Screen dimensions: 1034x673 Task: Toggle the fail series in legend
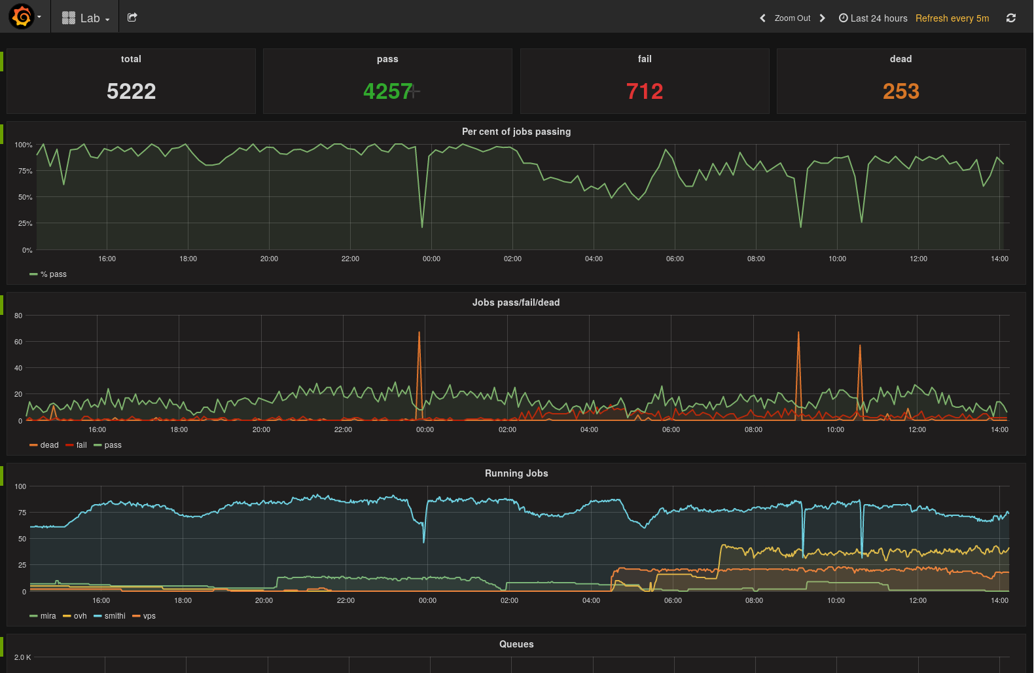81,445
